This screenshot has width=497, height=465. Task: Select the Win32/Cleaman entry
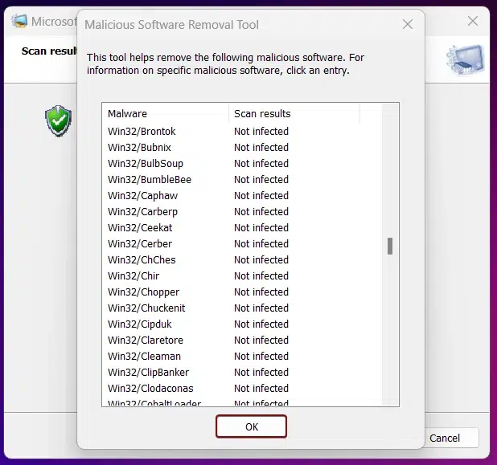click(x=144, y=357)
